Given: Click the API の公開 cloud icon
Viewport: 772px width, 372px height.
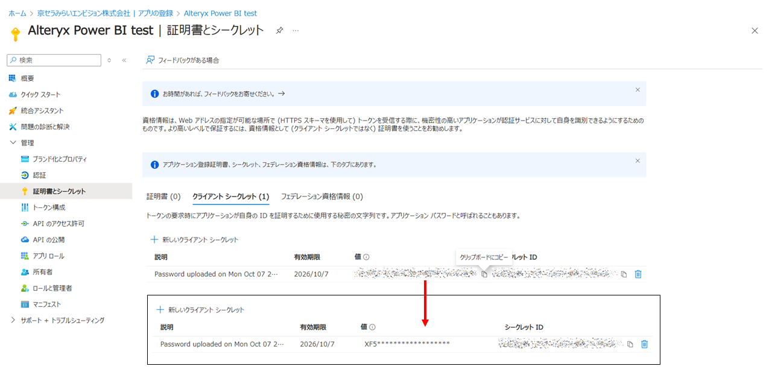Looking at the screenshot, I should [x=25, y=240].
